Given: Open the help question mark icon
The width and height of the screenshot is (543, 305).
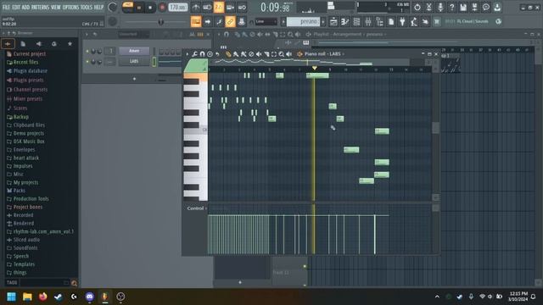Looking at the screenshot, I should click(x=451, y=7).
